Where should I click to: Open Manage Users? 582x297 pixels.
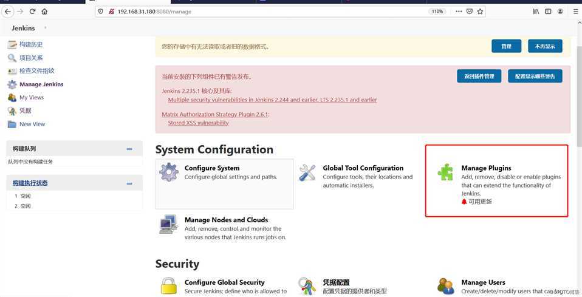click(x=483, y=282)
